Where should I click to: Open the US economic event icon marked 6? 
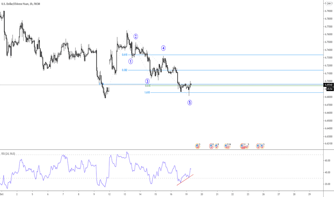(211, 146)
